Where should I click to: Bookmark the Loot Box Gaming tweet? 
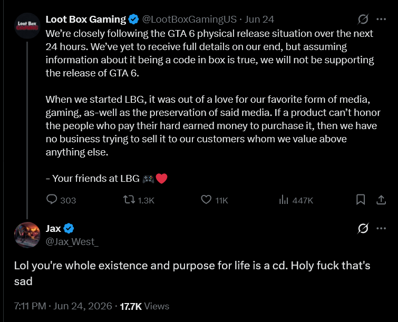(361, 200)
